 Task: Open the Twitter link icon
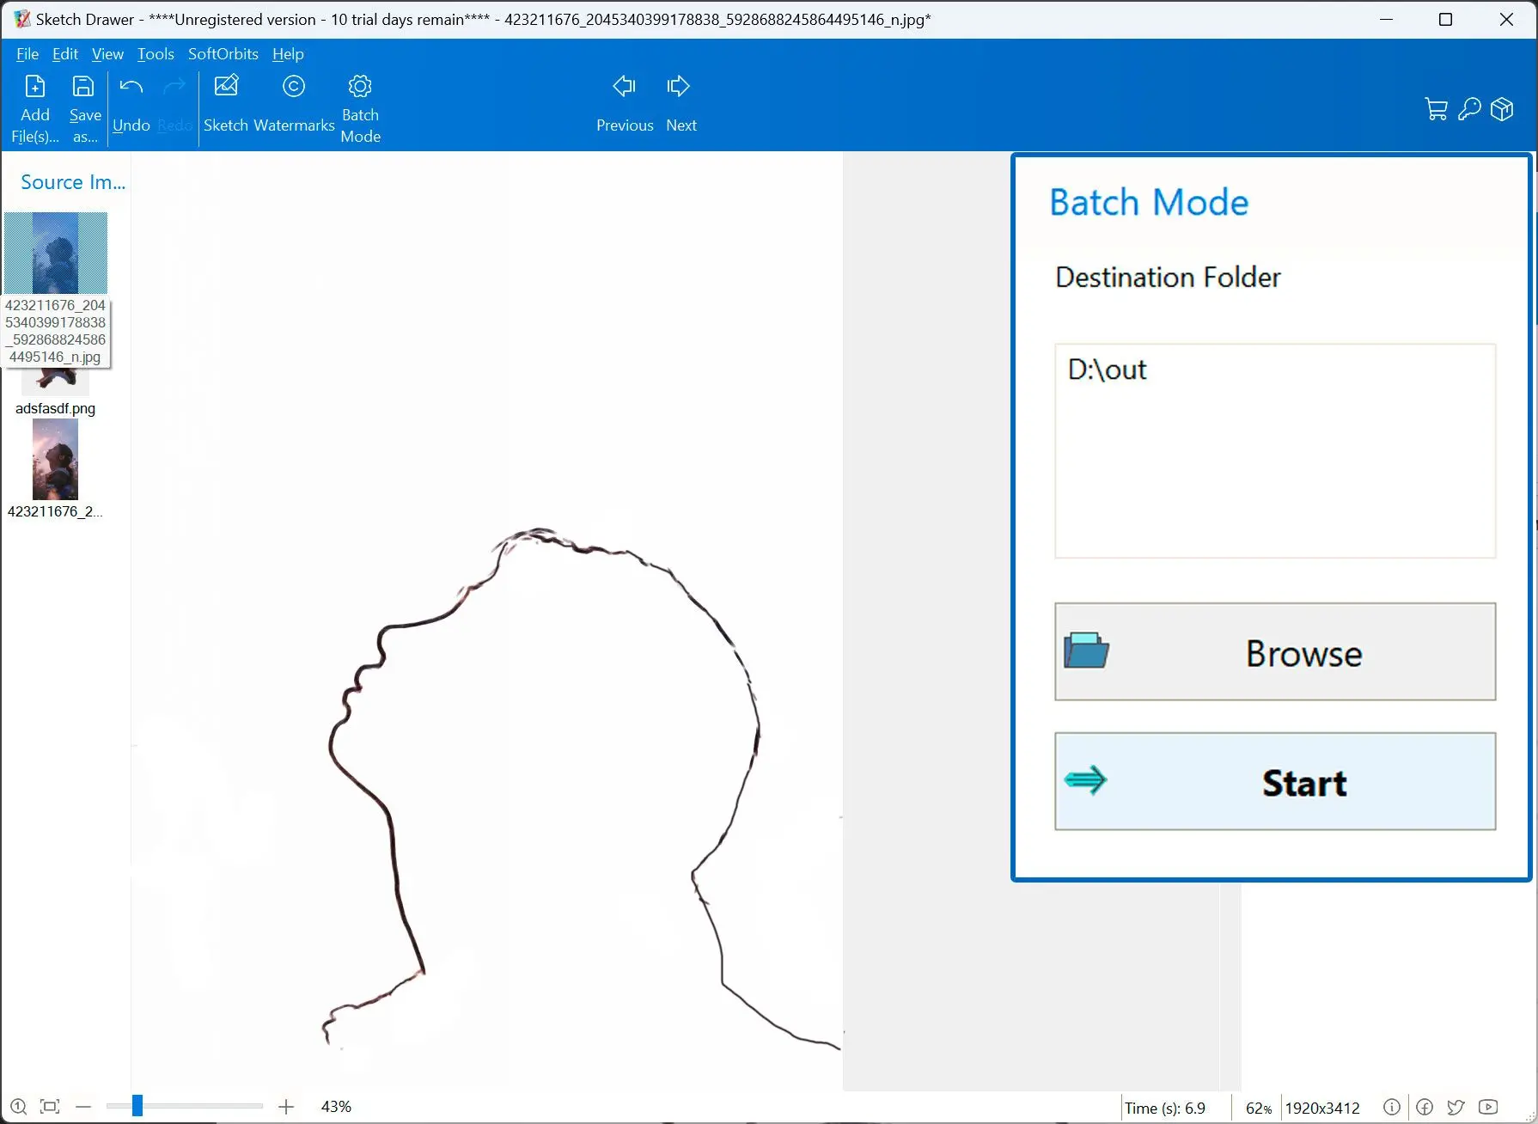(x=1456, y=1107)
